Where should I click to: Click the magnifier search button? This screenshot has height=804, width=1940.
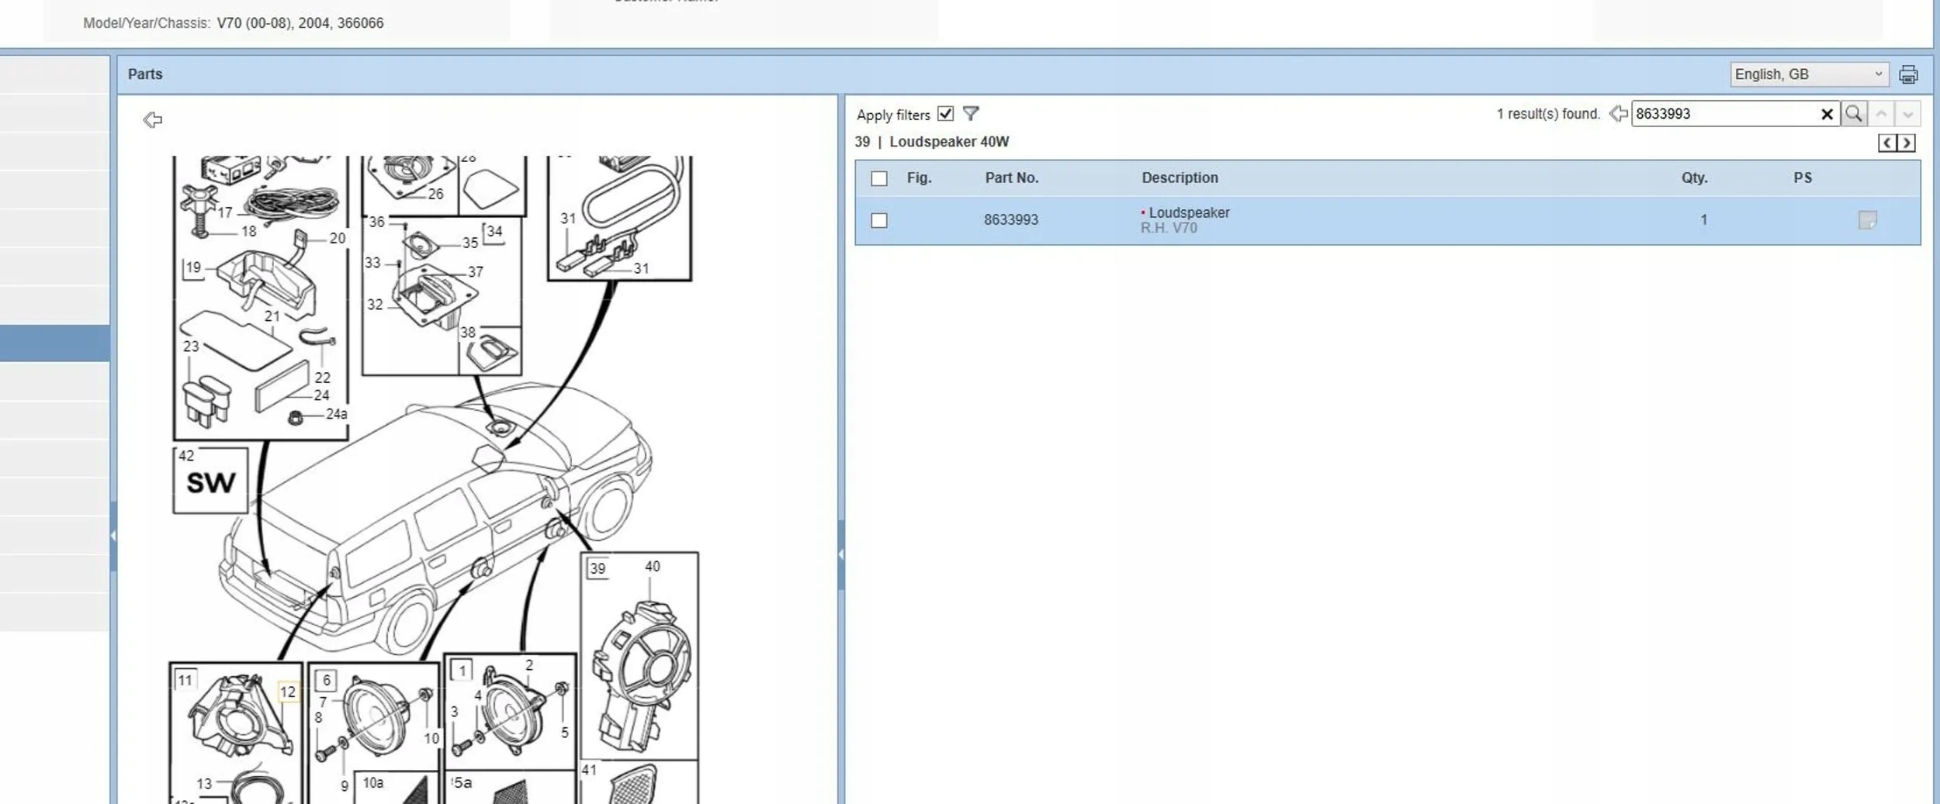click(x=1853, y=114)
